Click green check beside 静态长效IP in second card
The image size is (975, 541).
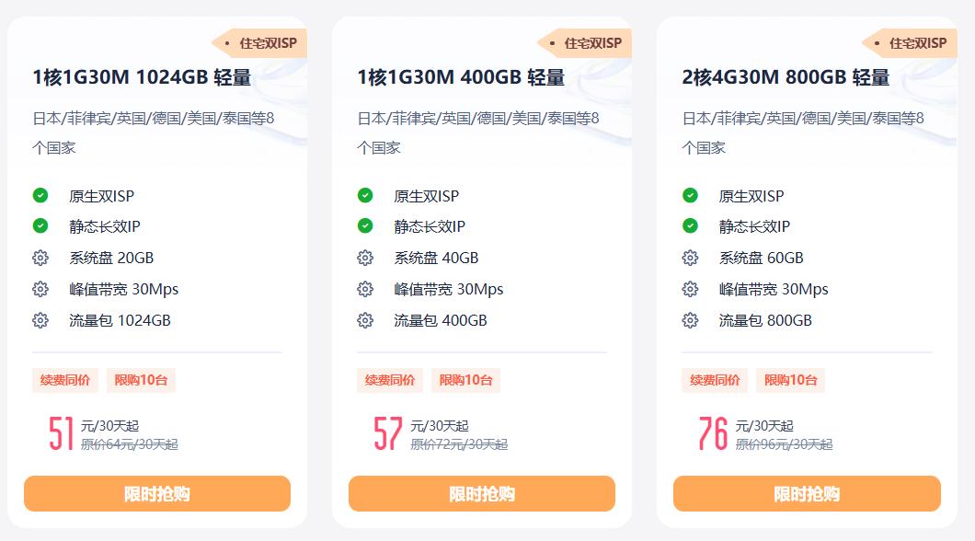tap(365, 225)
